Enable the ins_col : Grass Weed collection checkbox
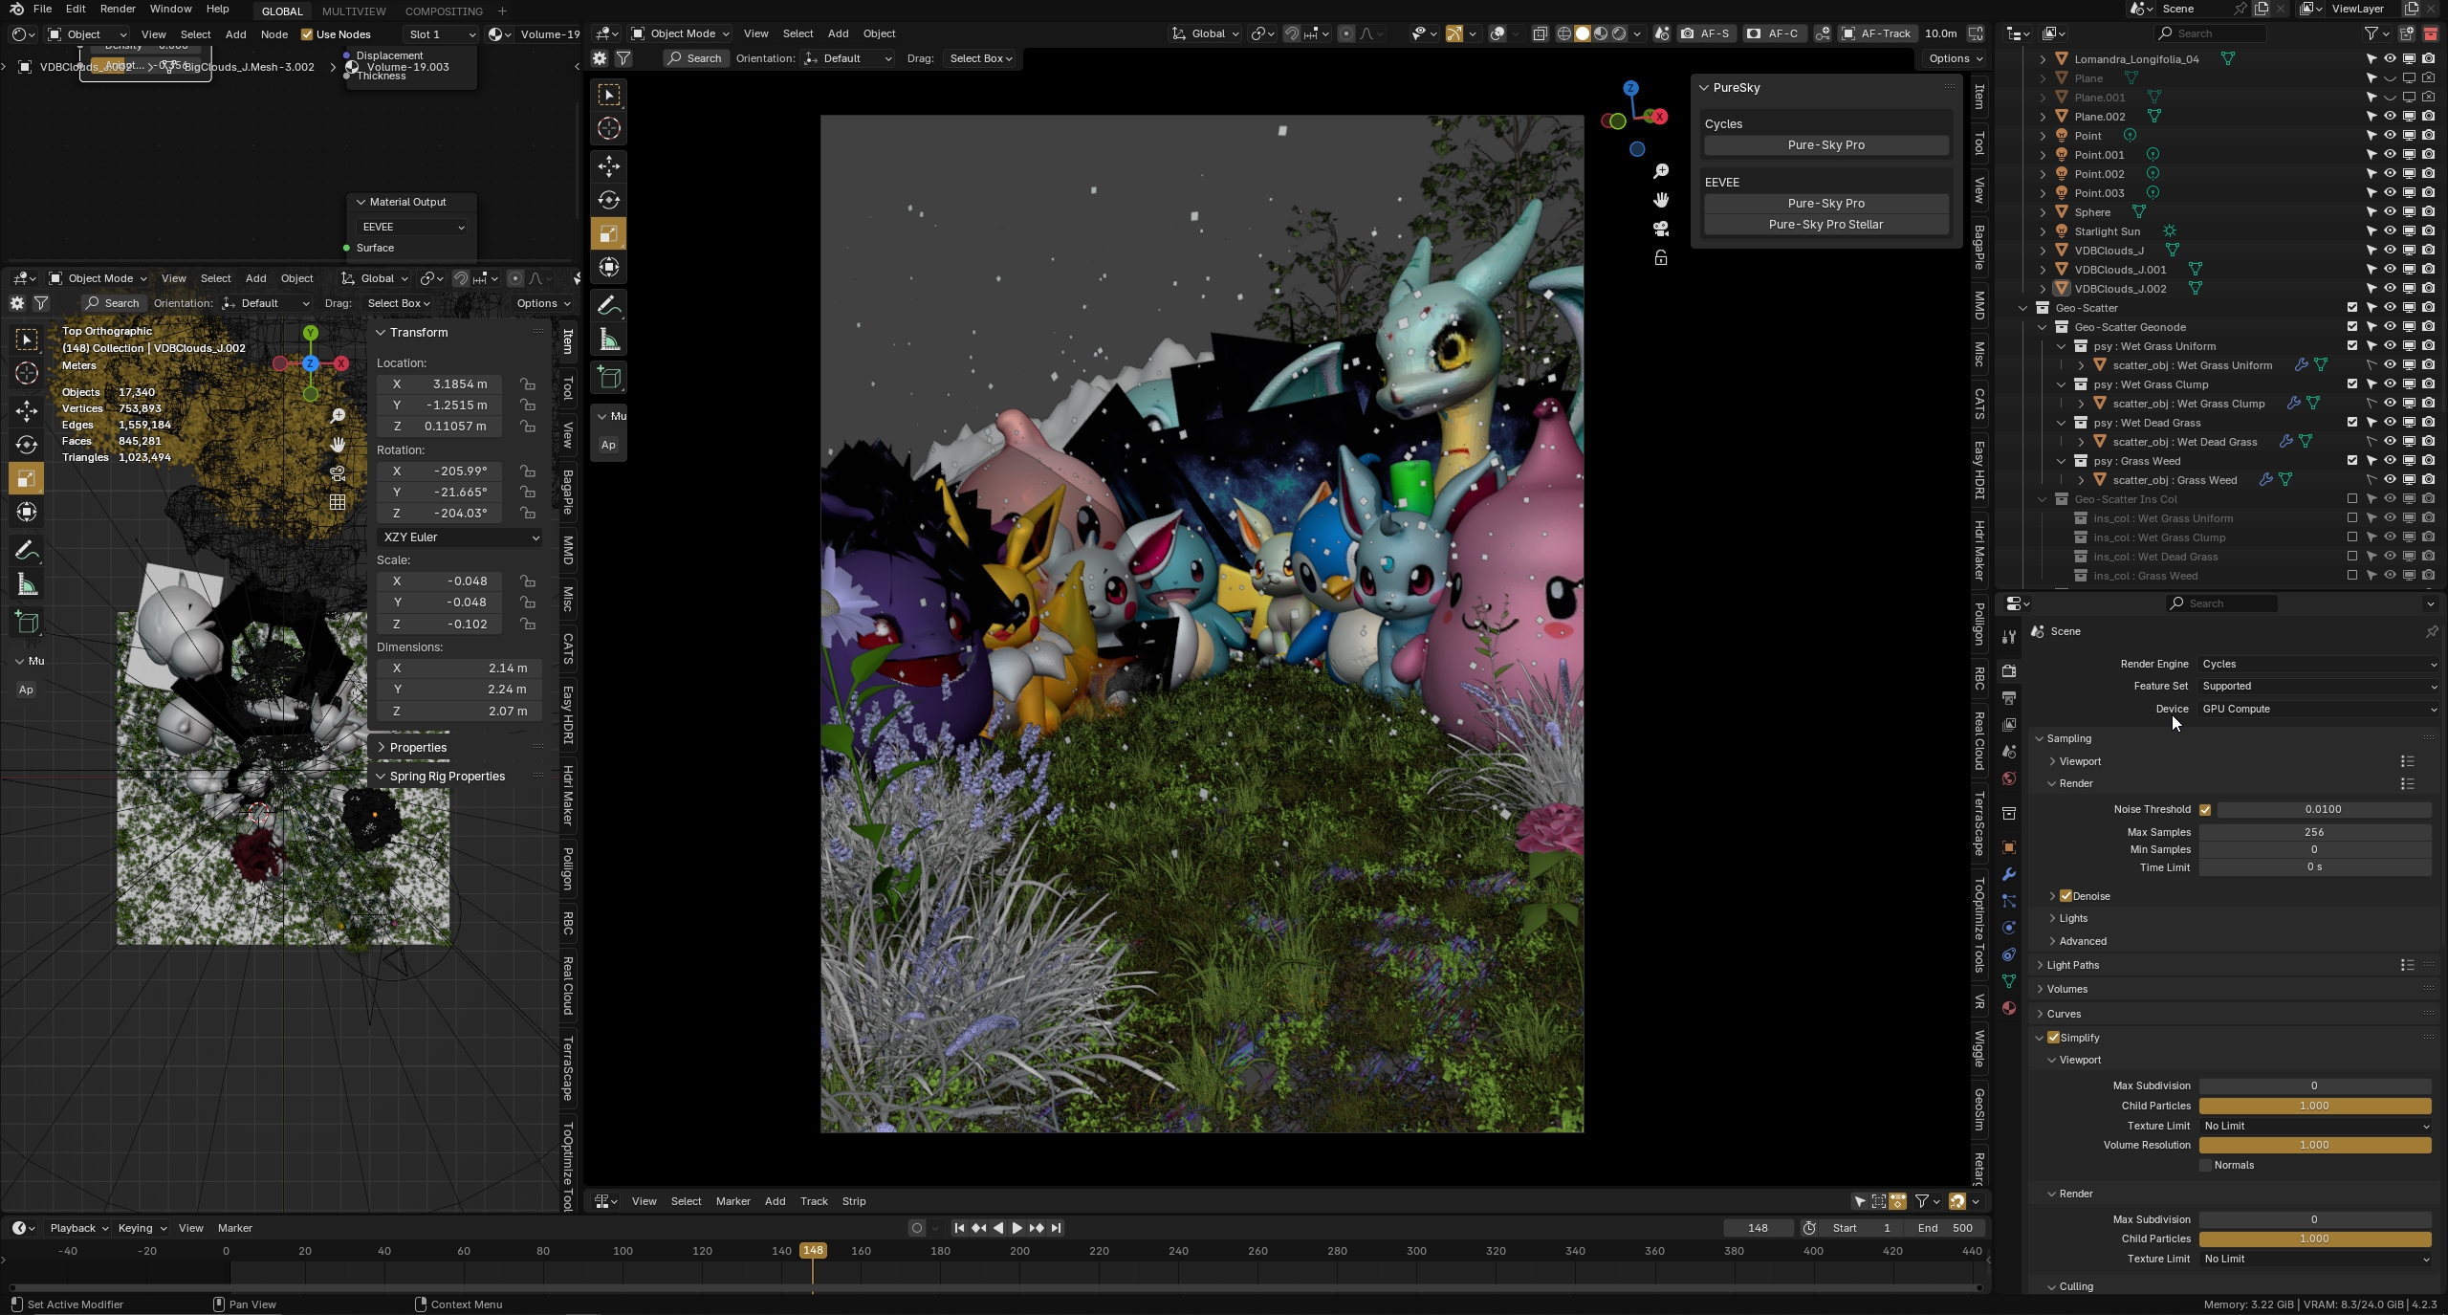 pos(2352,576)
